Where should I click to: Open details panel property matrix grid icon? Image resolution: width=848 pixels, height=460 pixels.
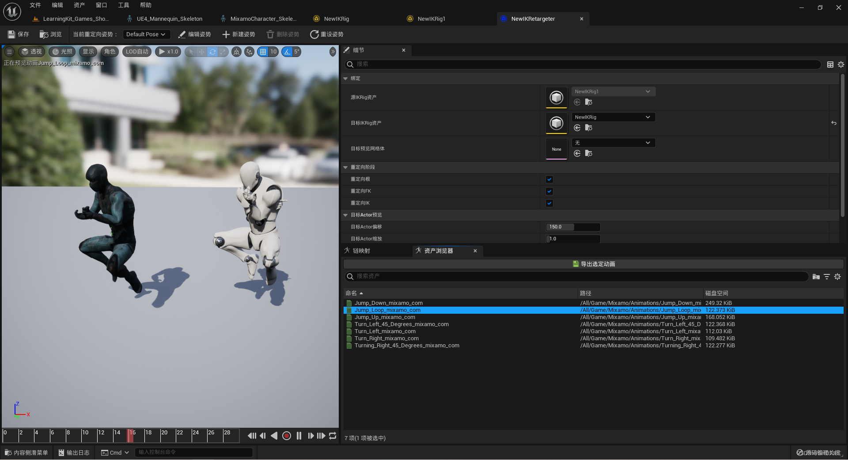click(x=830, y=65)
